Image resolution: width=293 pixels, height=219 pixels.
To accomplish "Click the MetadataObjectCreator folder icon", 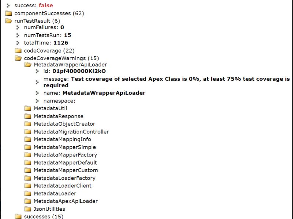I will [x=27, y=124].
